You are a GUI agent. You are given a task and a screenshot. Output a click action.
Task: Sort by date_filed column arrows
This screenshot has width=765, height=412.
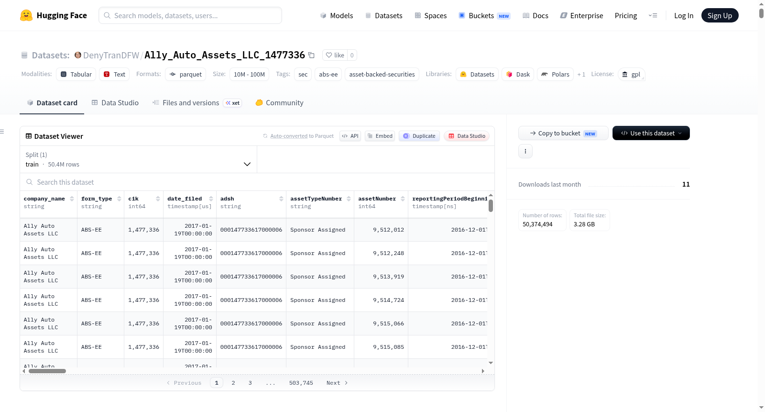tap(211, 199)
